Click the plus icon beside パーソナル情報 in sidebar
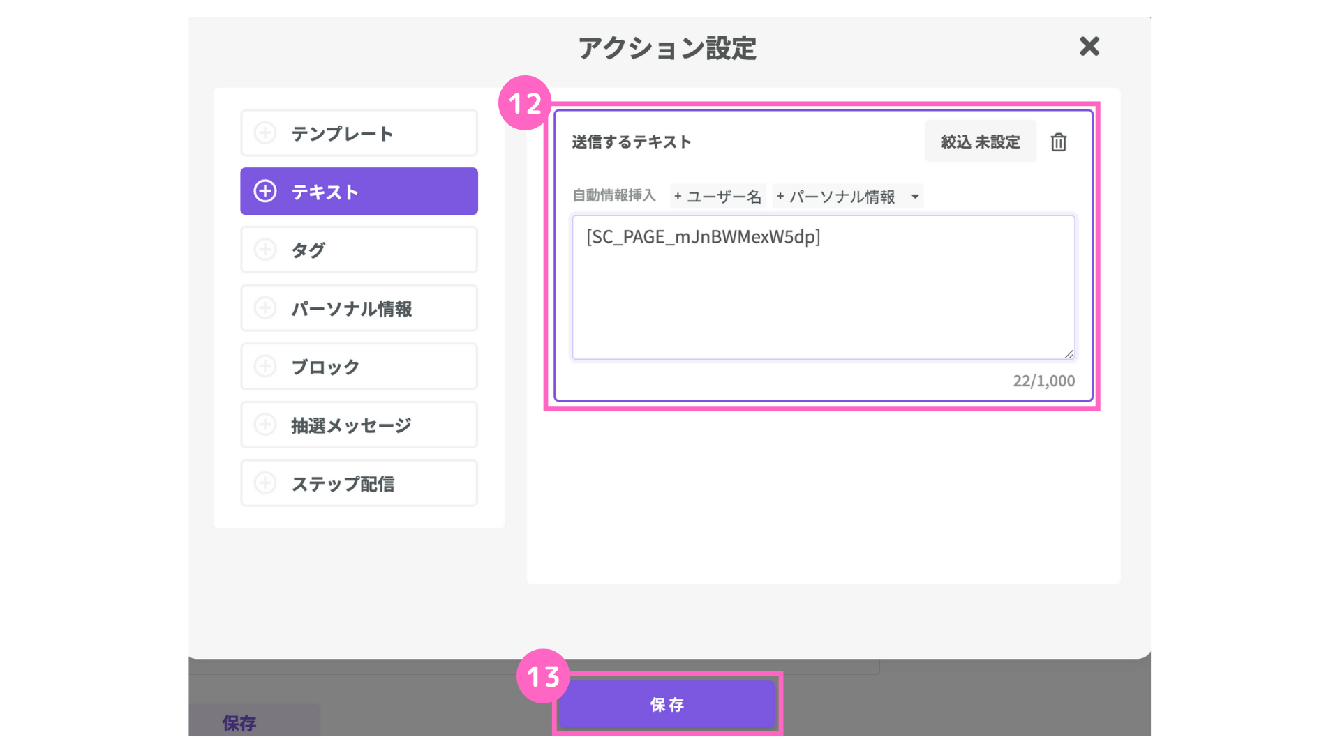This screenshot has height=753, width=1340. [265, 307]
